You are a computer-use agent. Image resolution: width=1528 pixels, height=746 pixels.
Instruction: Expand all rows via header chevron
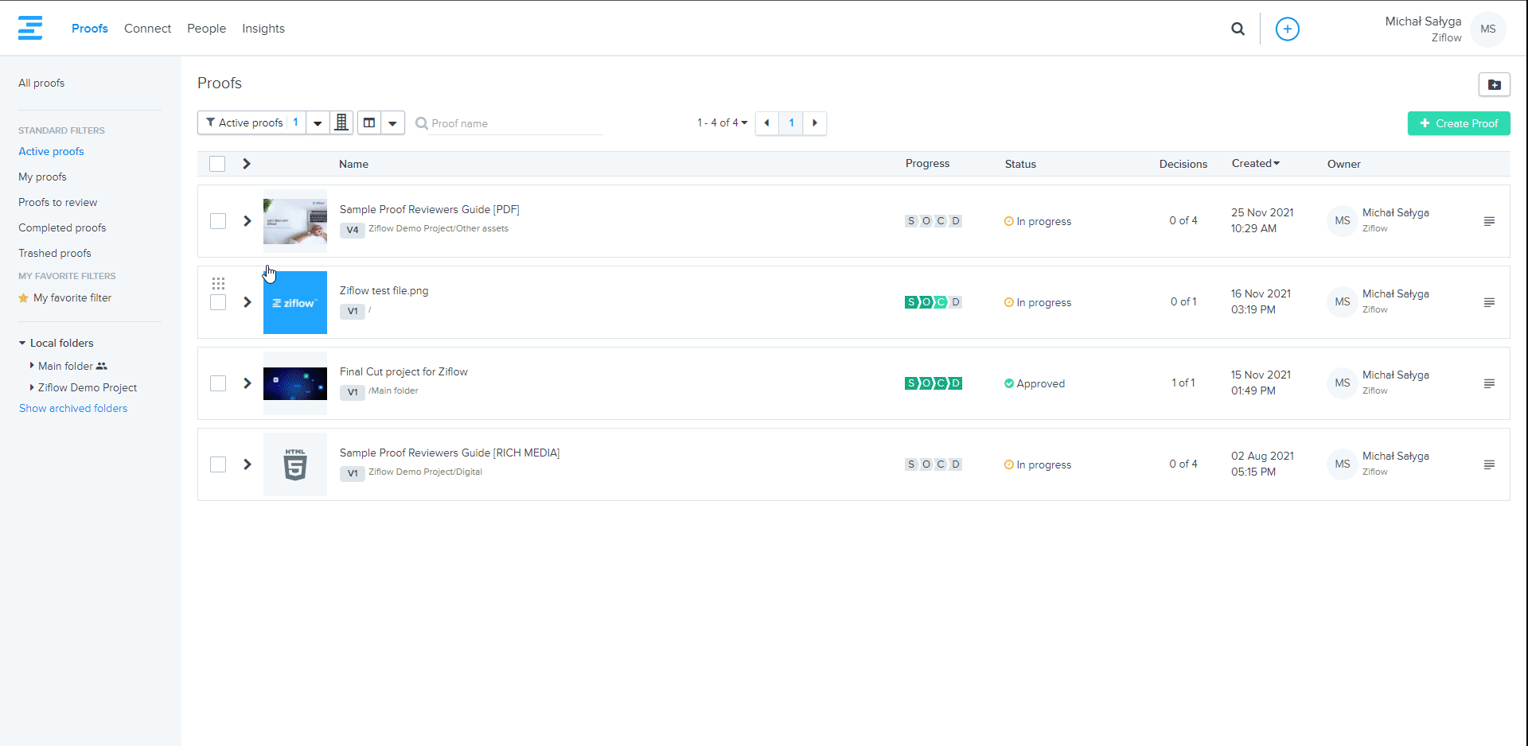[247, 164]
